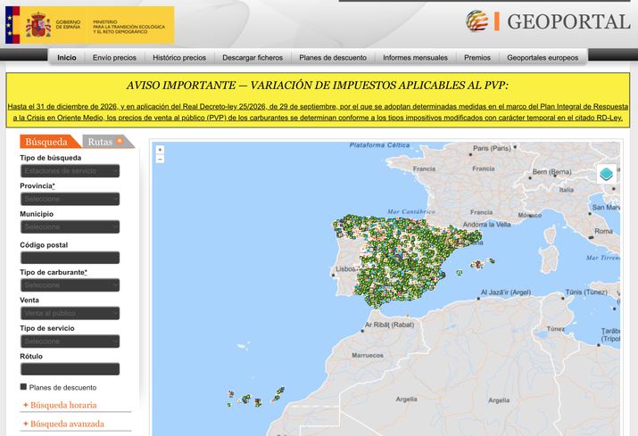638x436 pixels.
Task: Open the Tipo de servicio dropdown
Action: click(70, 341)
